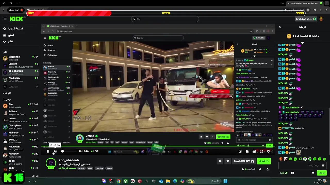Open Lemix0's channel in the sidebar

21,65
